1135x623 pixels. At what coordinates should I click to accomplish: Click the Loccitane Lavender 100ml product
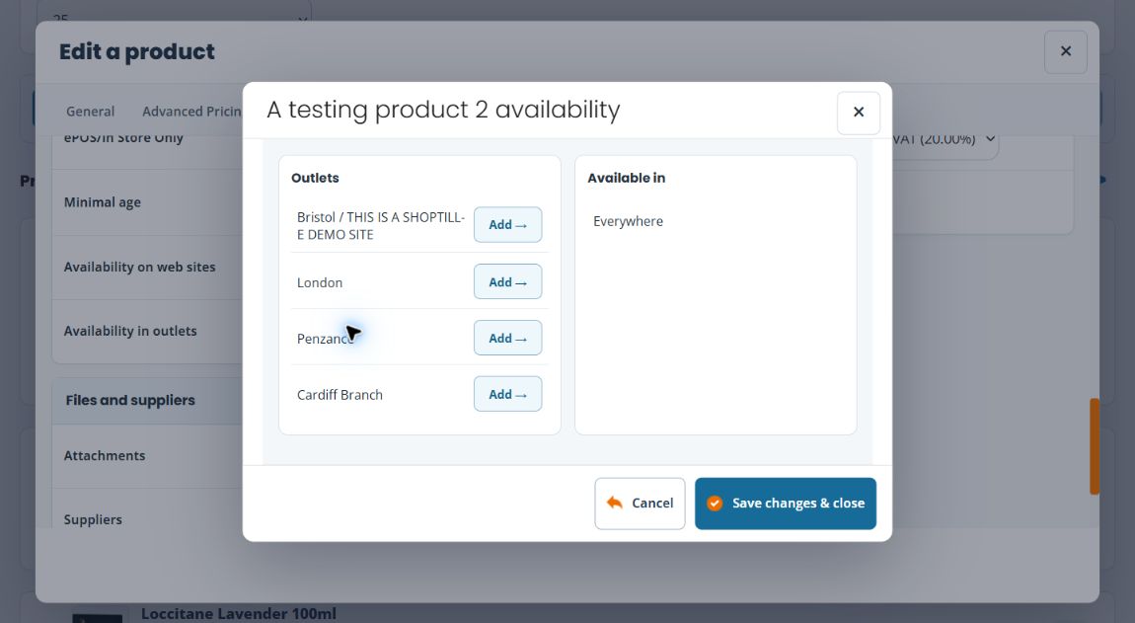239,613
